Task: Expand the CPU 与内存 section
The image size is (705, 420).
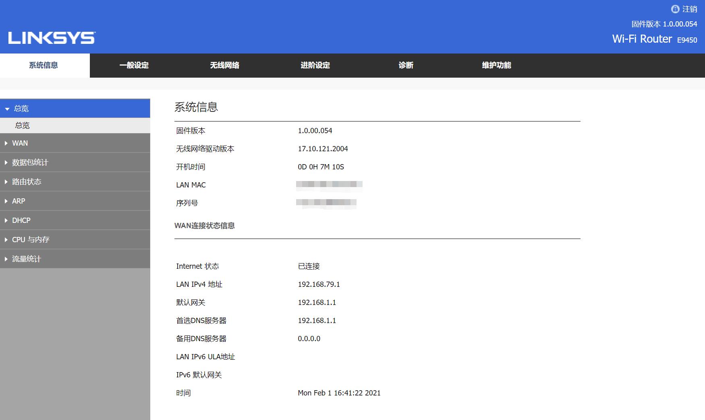Action: (x=30, y=239)
